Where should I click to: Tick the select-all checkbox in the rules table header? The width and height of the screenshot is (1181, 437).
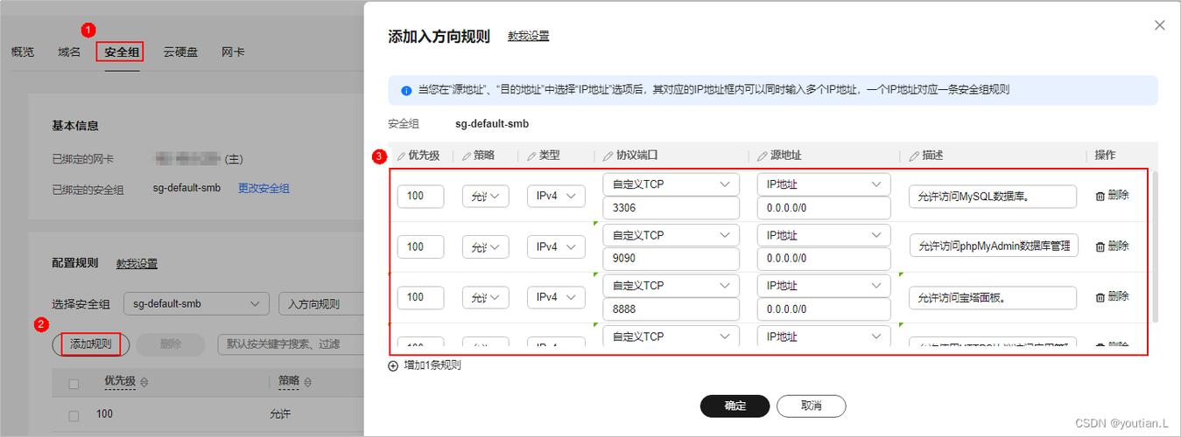click(x=74, y=383)
